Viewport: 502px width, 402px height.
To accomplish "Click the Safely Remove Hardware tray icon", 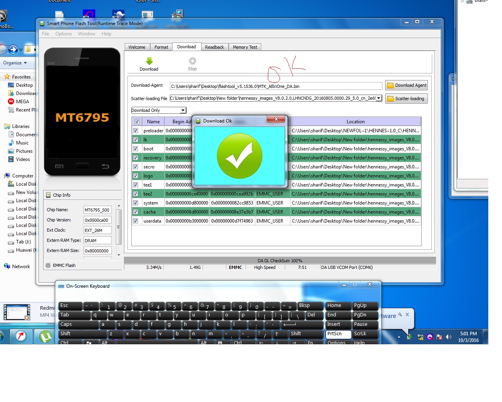I will click(x=409, y=336).
